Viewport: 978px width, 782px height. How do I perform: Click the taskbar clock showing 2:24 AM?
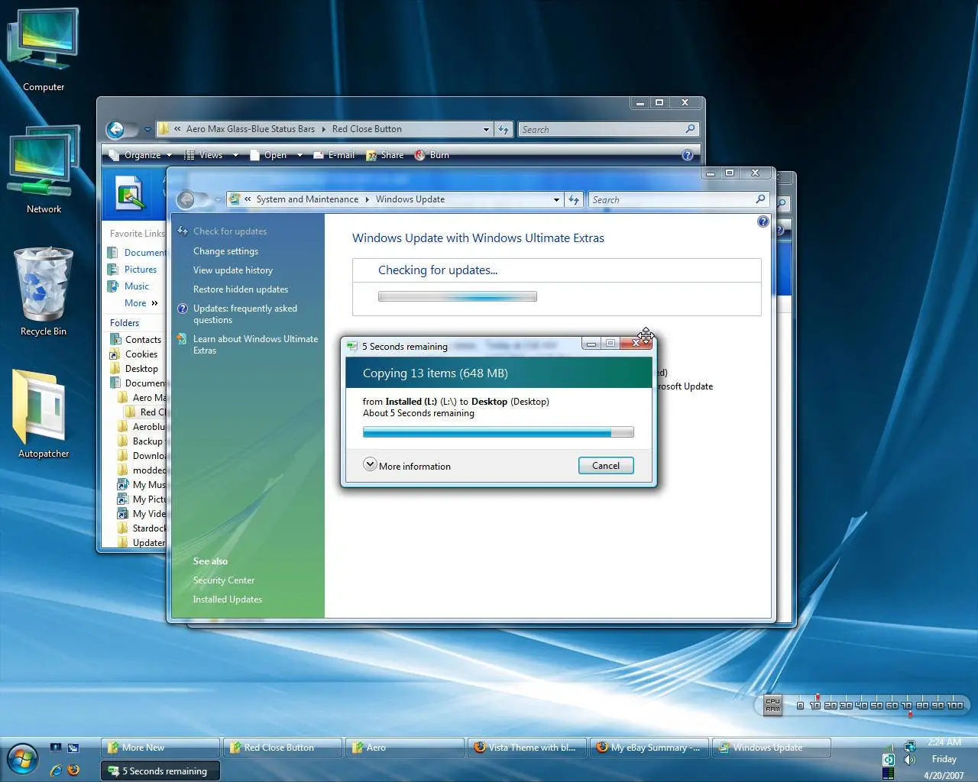pos(944,742)
